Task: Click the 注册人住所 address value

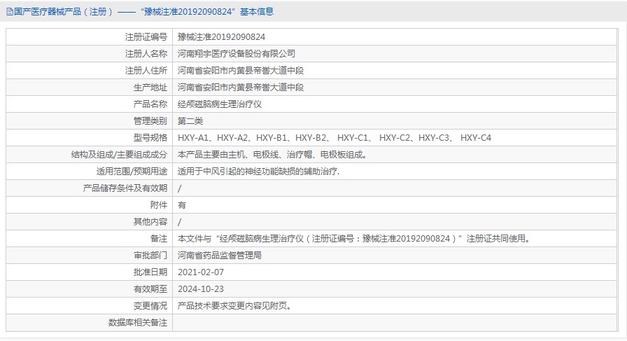Action: tap(241, 70)
